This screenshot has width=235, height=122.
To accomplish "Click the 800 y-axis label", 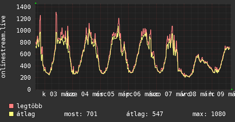I will (25, 42).
